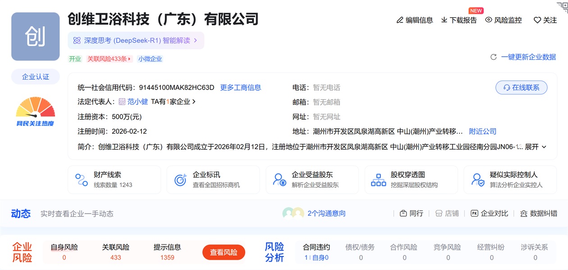
Task: Click the 网民关注热度 popularity gauge
Action: click(x=35, y=111)
